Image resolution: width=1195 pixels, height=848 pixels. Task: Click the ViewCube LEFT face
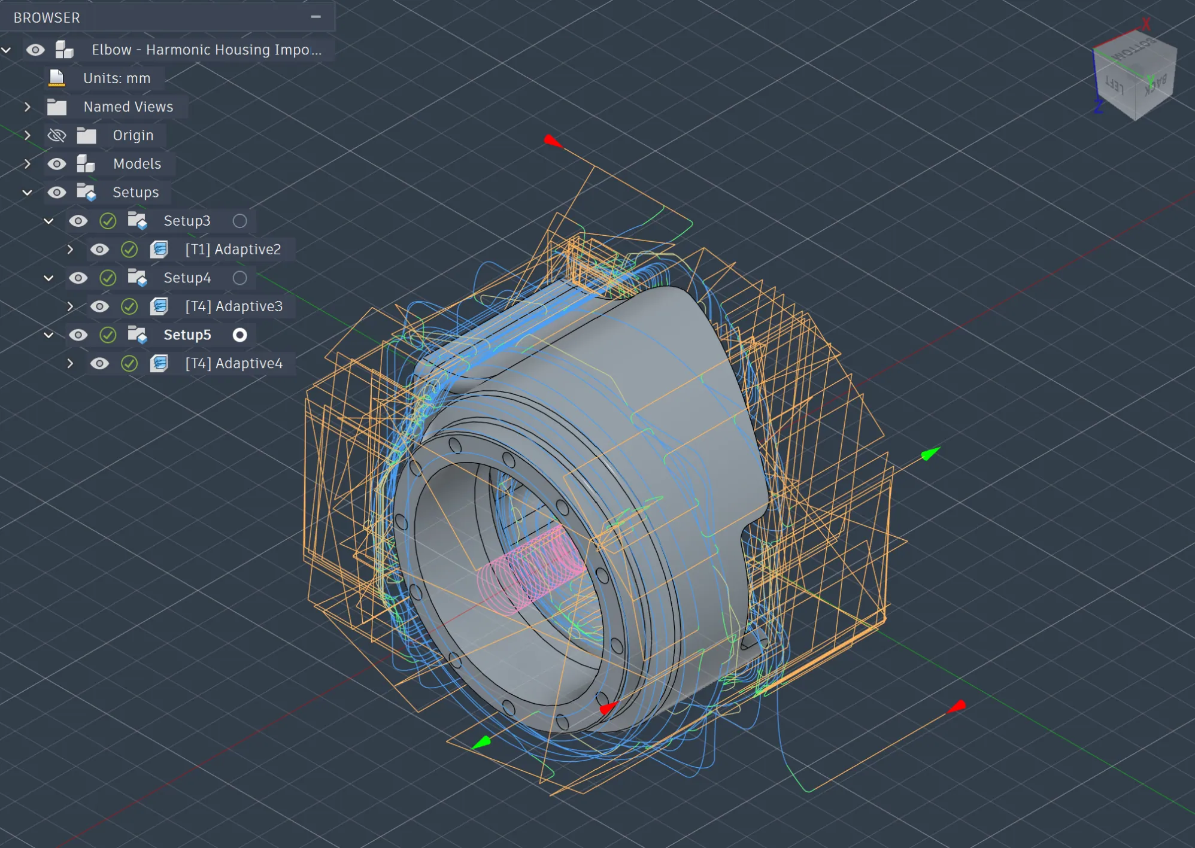(x=1115, y=86)
